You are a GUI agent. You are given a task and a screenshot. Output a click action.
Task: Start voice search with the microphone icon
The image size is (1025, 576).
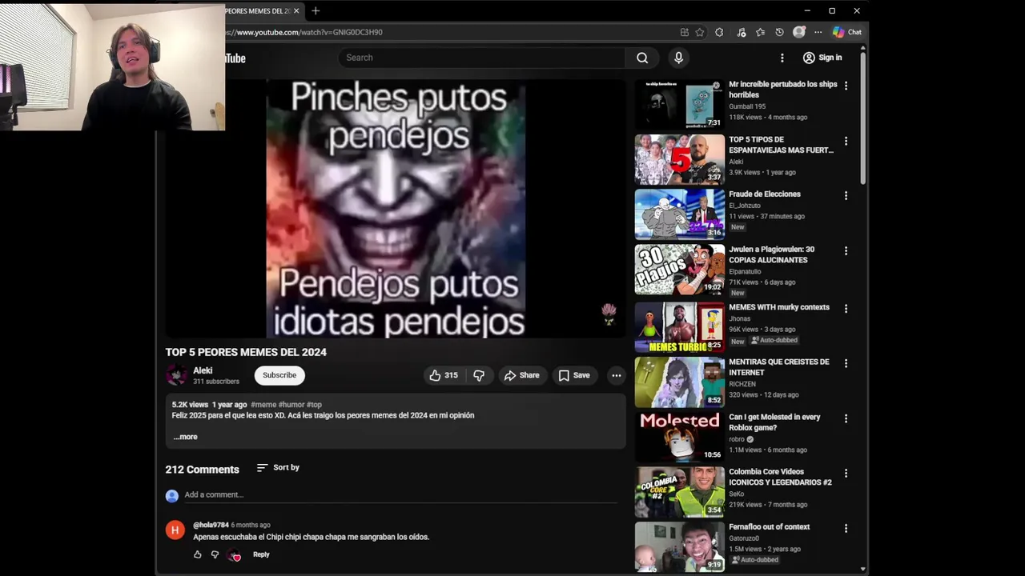678,58
